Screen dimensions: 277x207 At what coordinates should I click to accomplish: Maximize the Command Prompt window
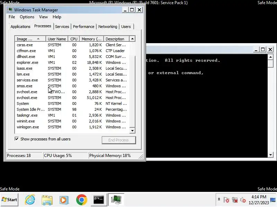click(263, 50)
